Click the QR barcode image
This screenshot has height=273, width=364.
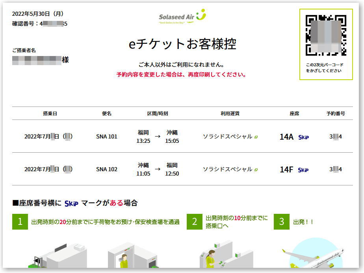(x=326, y=35)
